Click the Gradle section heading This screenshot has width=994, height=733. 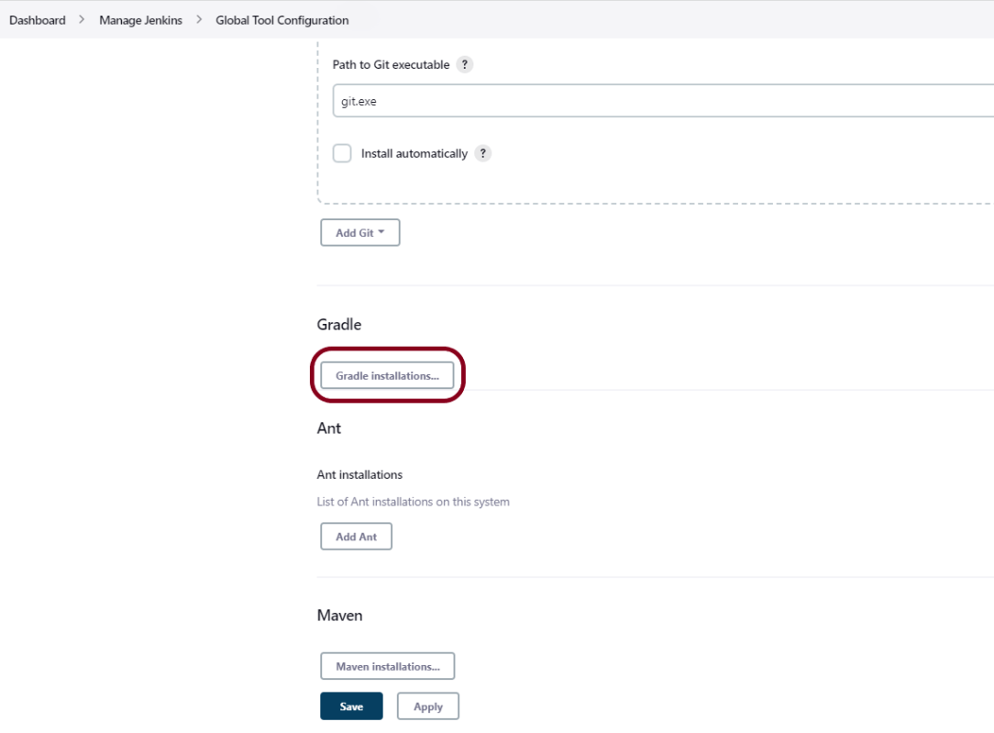coord(339,325)
